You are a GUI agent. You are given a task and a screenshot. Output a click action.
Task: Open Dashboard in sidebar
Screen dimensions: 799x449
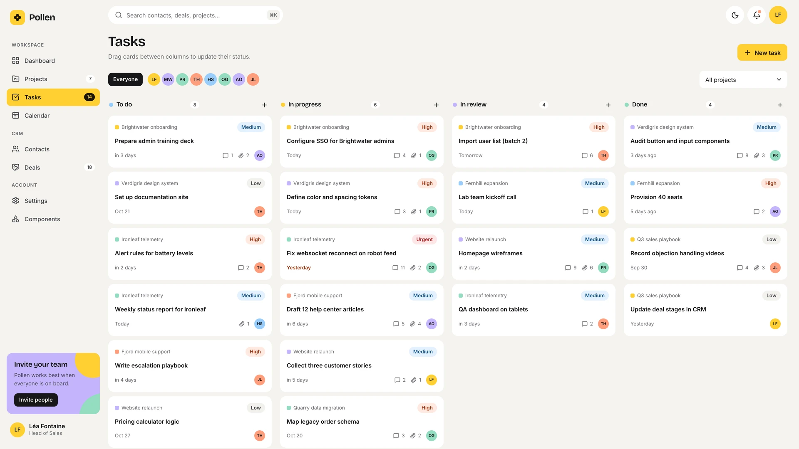point(53,61)
